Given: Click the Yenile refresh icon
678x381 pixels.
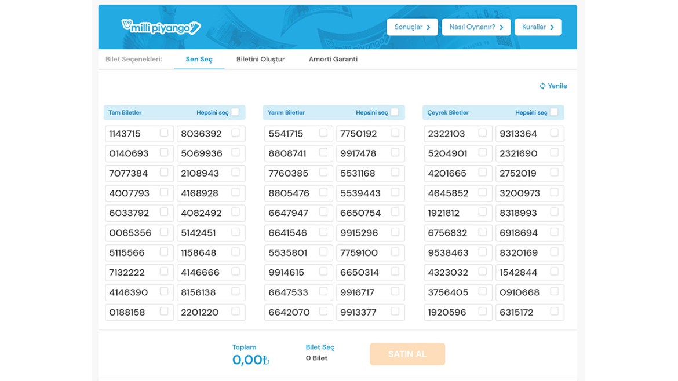Looking at the screenshot, I should [542, 86].
